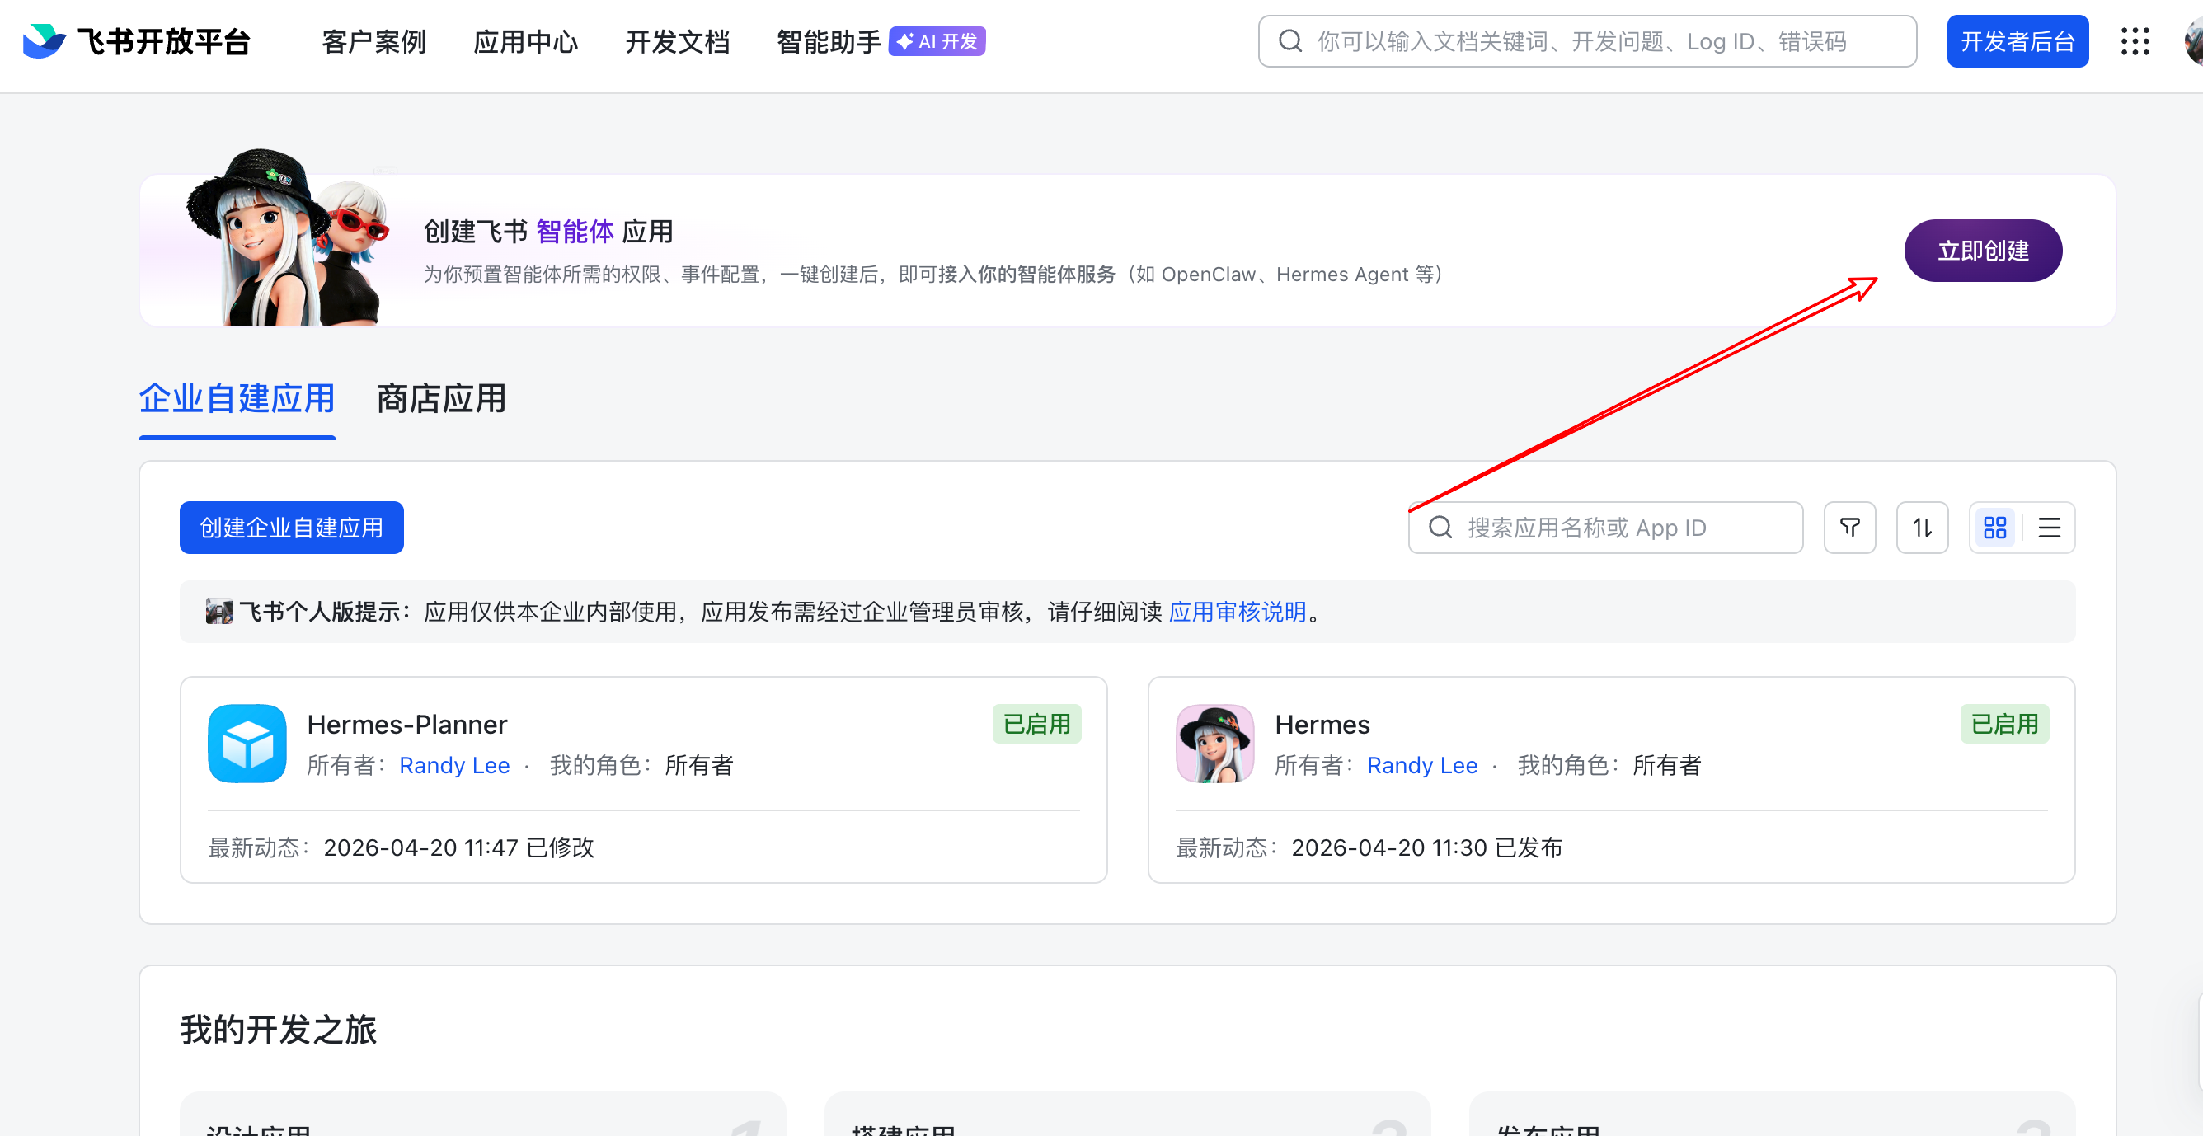This screenshot has height=1136, width=2203.
Task: Click the 飞书个人版提示 notice icon
Action: [219, 612]
